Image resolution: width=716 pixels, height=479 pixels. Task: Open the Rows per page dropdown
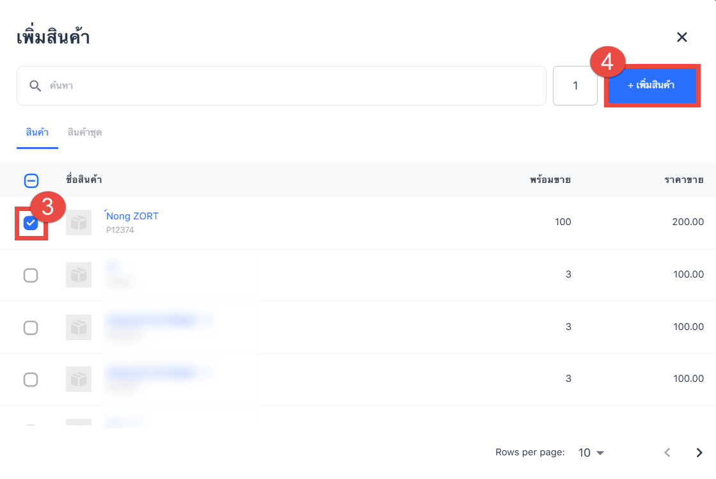click(x=591, y=453)
